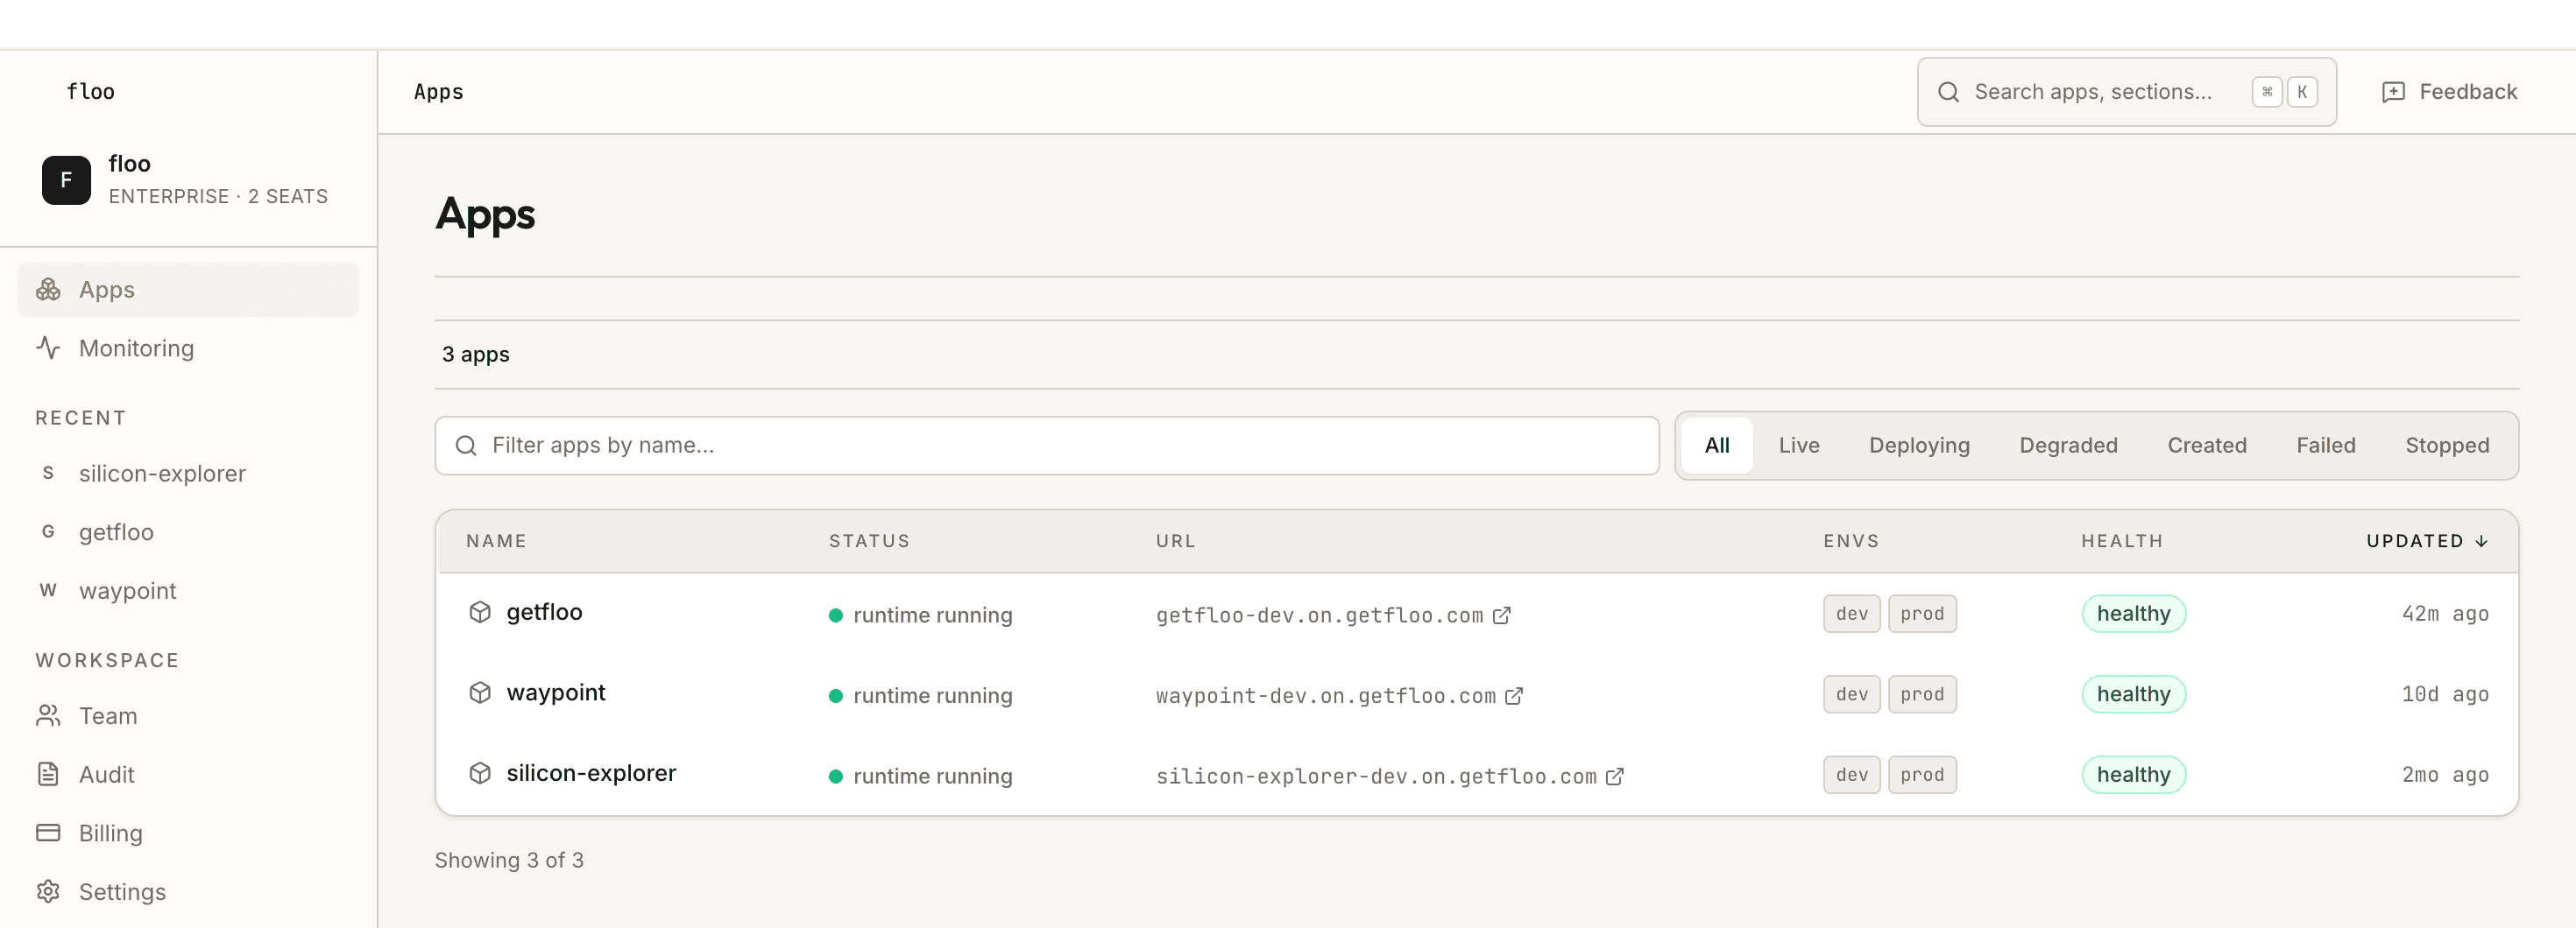
Task: Click the magnifier in the filter apps field
Action: 466,446
